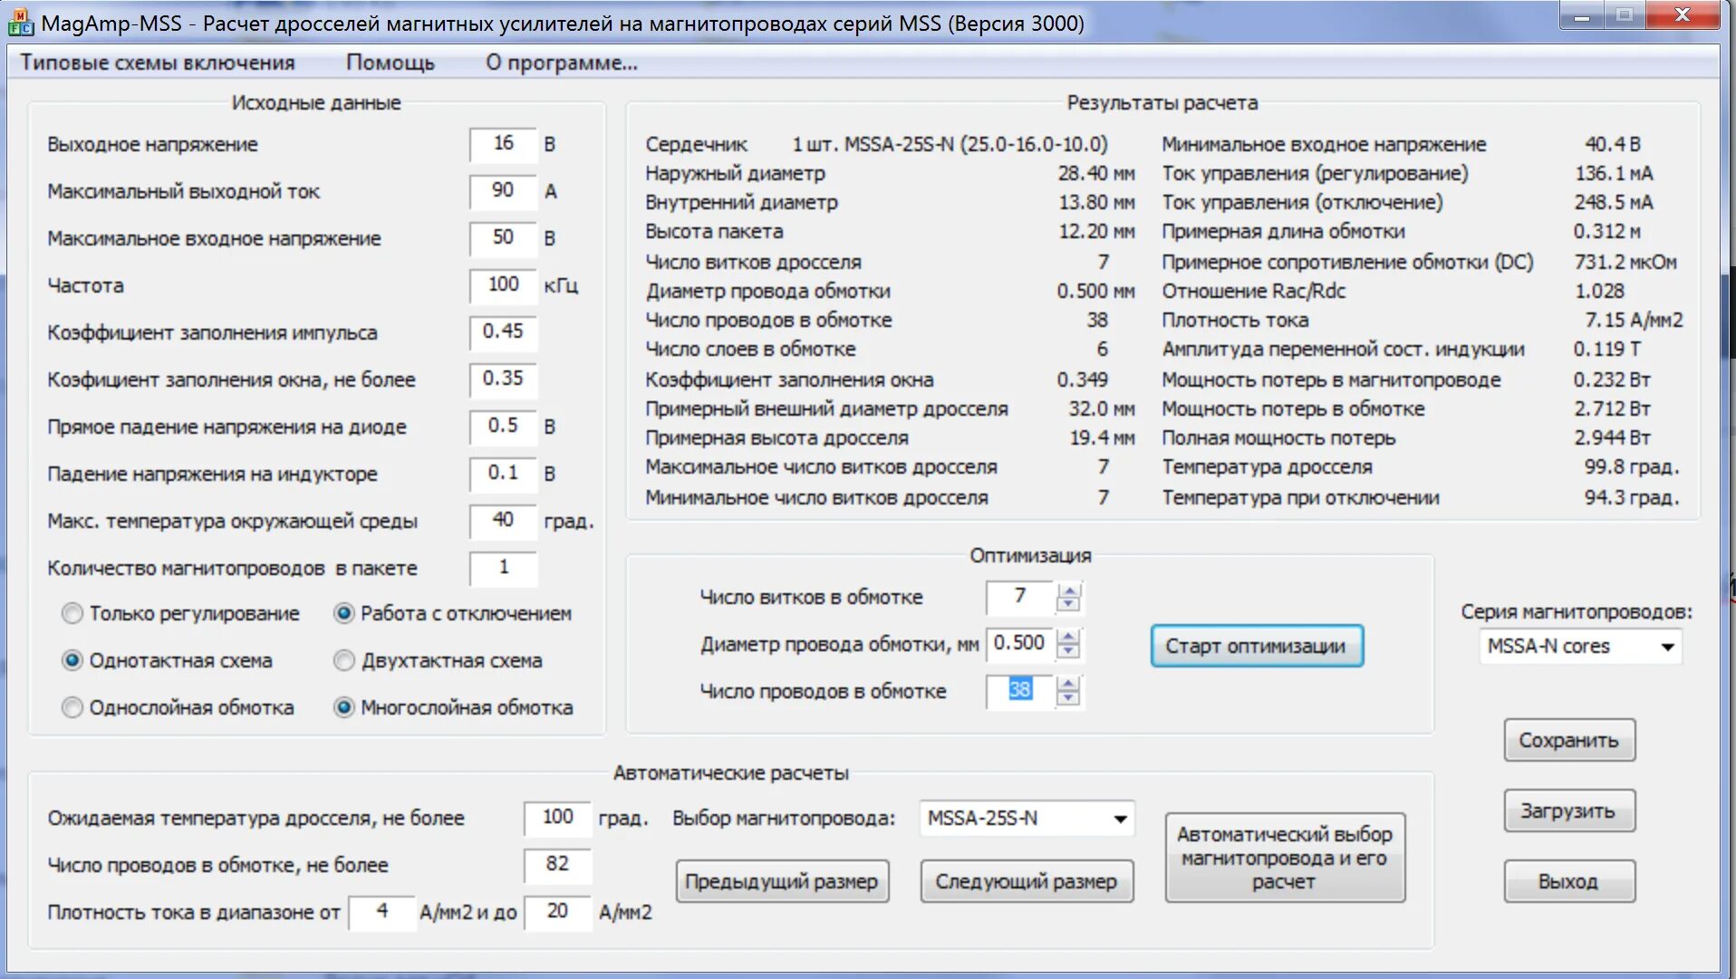This screenshot has height=979, width=1736.
Task: Click the "Коэффициент заполнения импульса" input field
Action: 503,332
